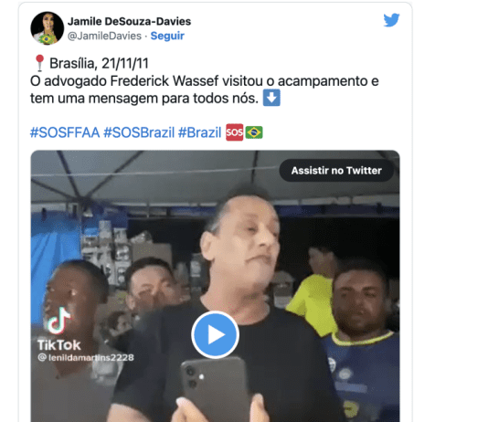Screen dimensions: 488x422
Task: Click the red SOS emoji
Action: [234, 132]
